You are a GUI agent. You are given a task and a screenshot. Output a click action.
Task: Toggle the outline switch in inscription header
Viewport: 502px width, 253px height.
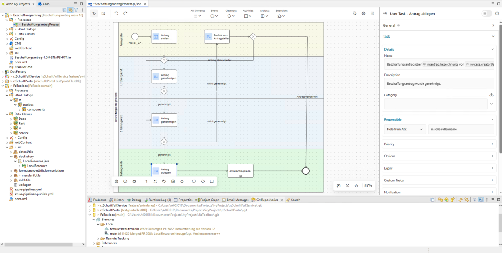487,13
